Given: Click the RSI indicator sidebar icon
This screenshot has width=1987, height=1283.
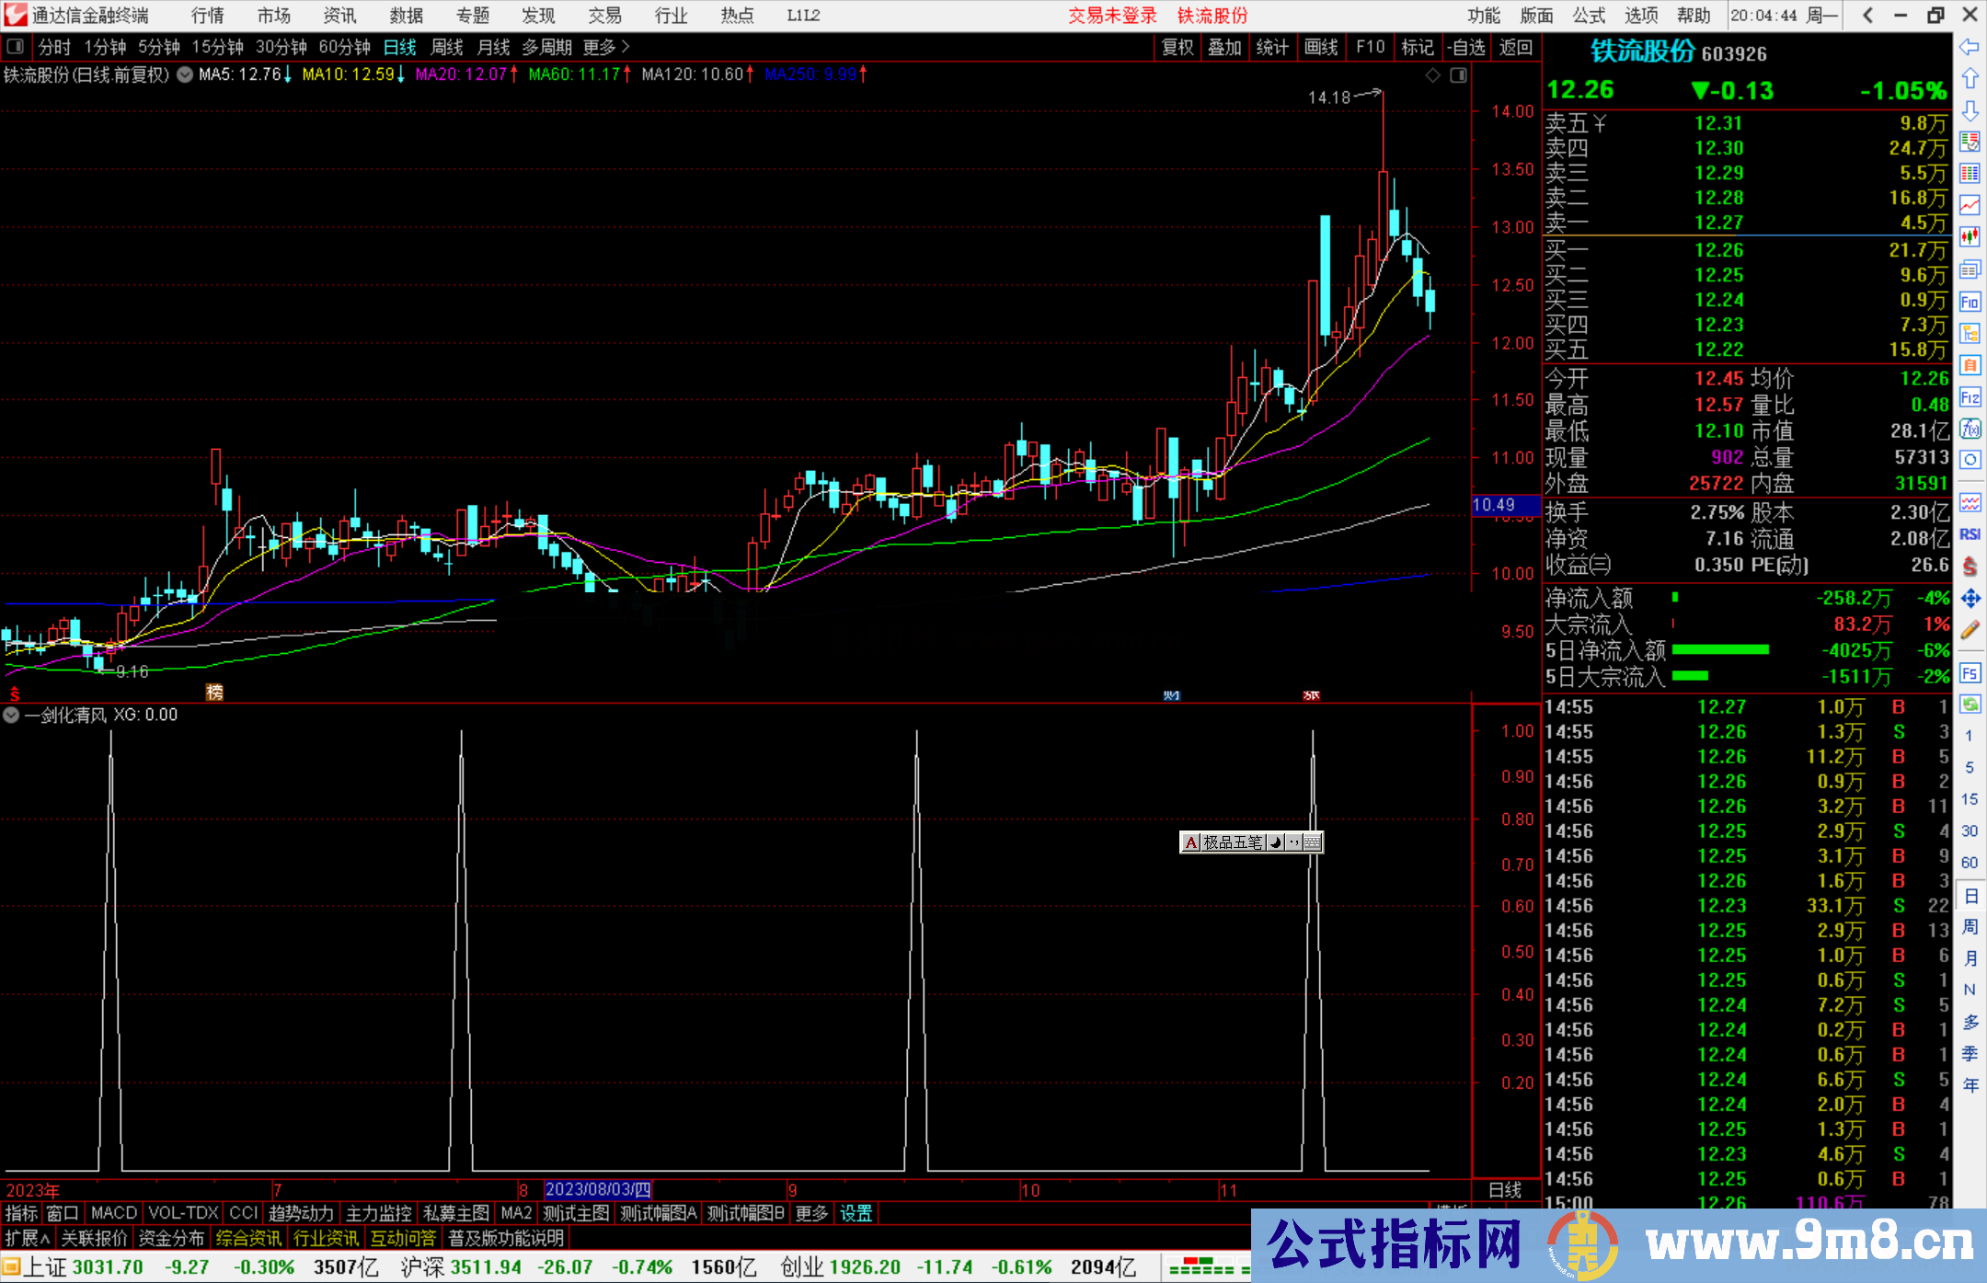Looking at the screenshot, I should 1970,534.
